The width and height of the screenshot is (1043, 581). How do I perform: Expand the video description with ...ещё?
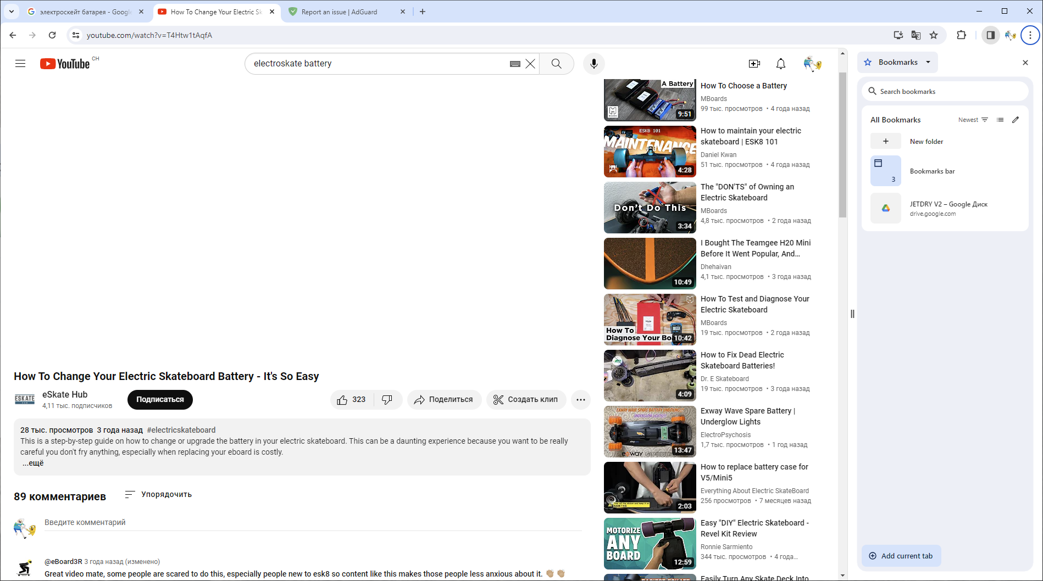[x=32, y=463]
